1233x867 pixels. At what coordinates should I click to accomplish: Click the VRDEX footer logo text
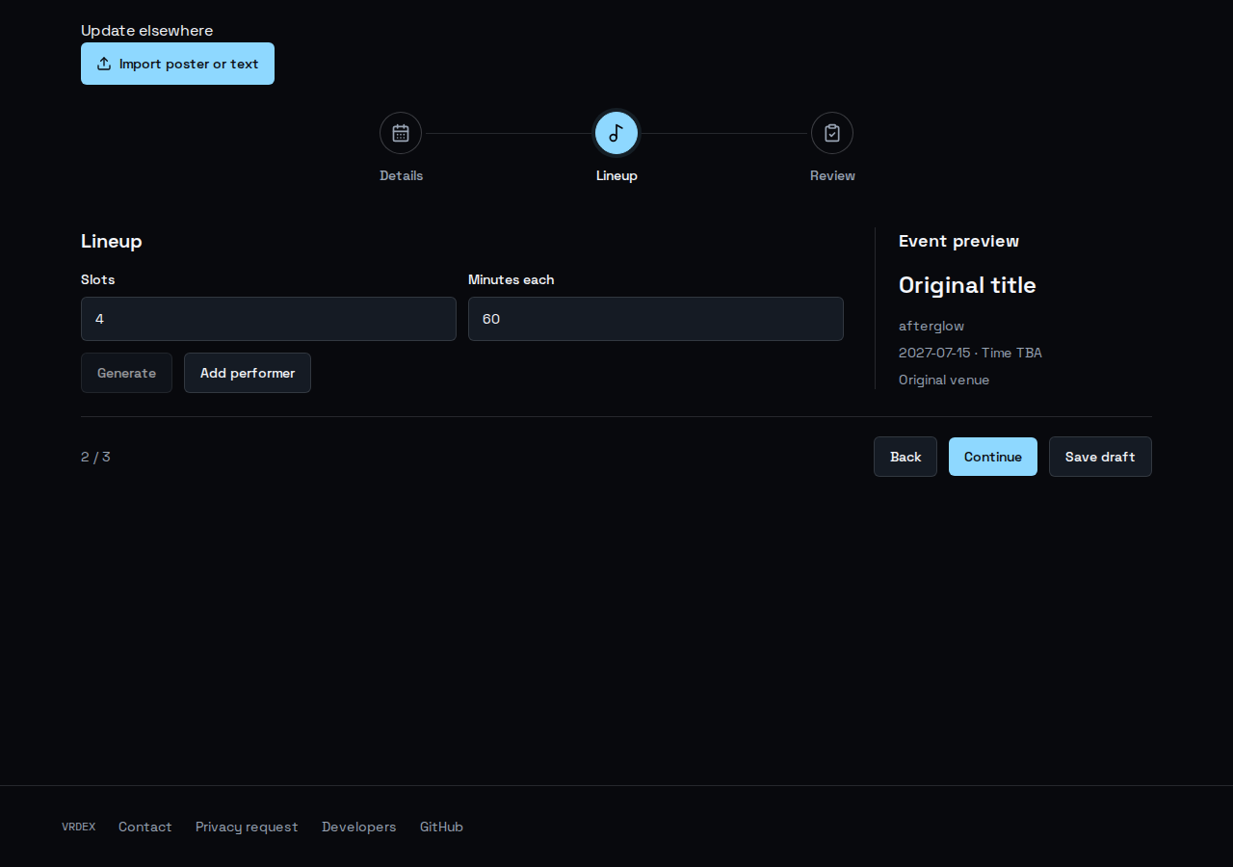79,827
